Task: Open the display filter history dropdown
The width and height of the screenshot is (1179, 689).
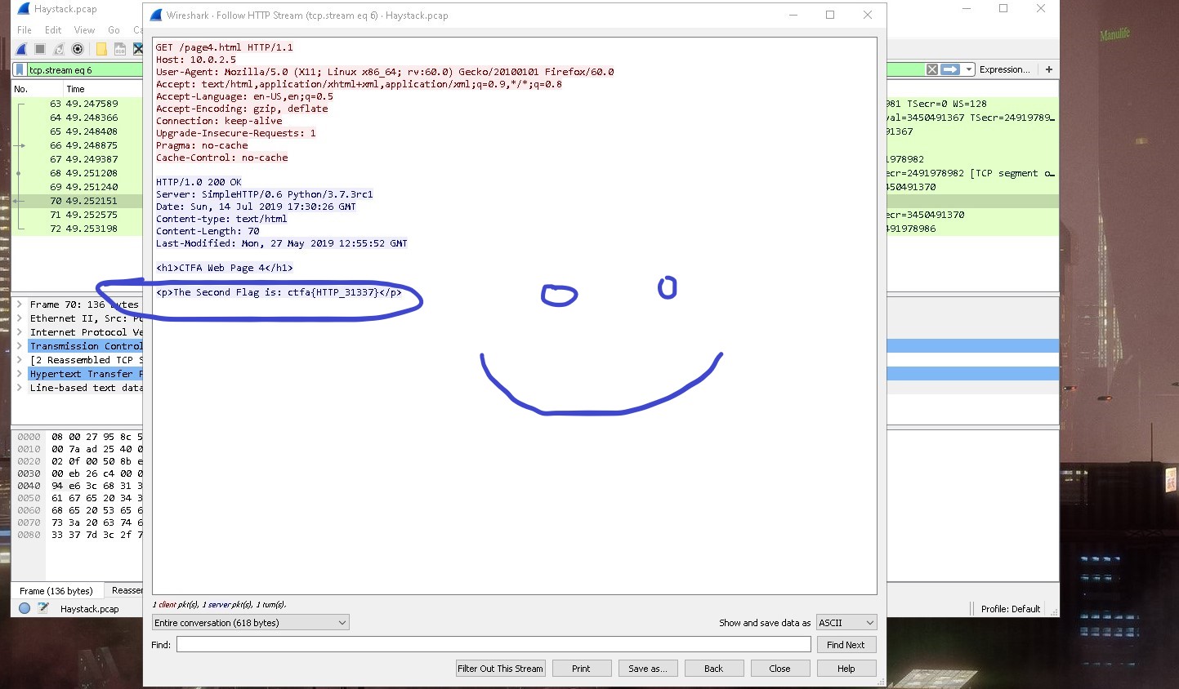Action: pos(969,69)
